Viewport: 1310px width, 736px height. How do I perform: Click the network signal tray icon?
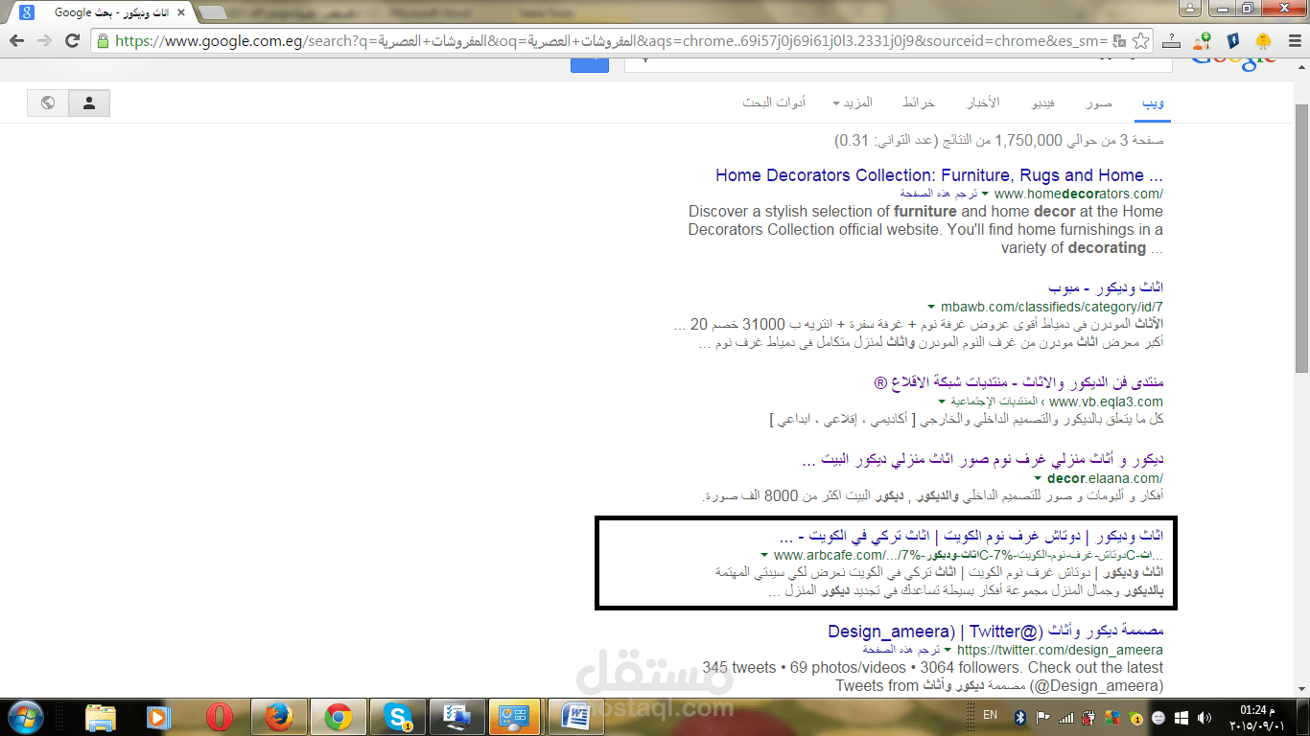pos(1065,717)
